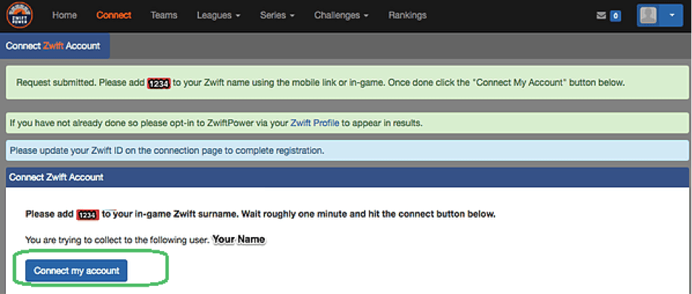Click the Your Name user label

pos(239,240)
